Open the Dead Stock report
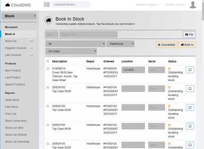 click(12, 100)
